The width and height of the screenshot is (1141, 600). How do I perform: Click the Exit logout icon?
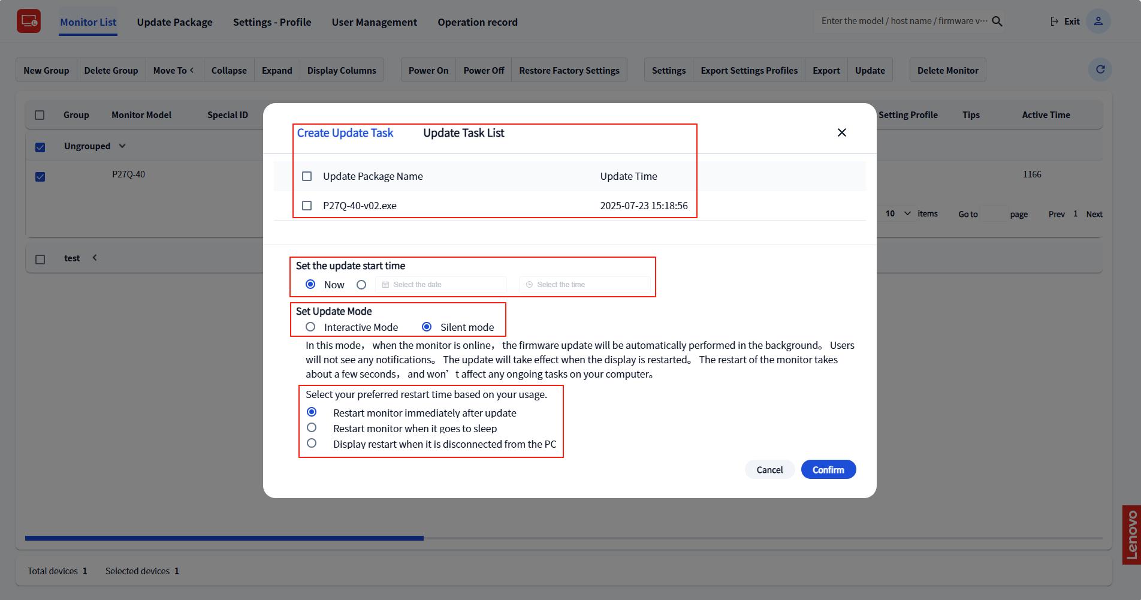pyautogui.click(x=1054, y=22)
